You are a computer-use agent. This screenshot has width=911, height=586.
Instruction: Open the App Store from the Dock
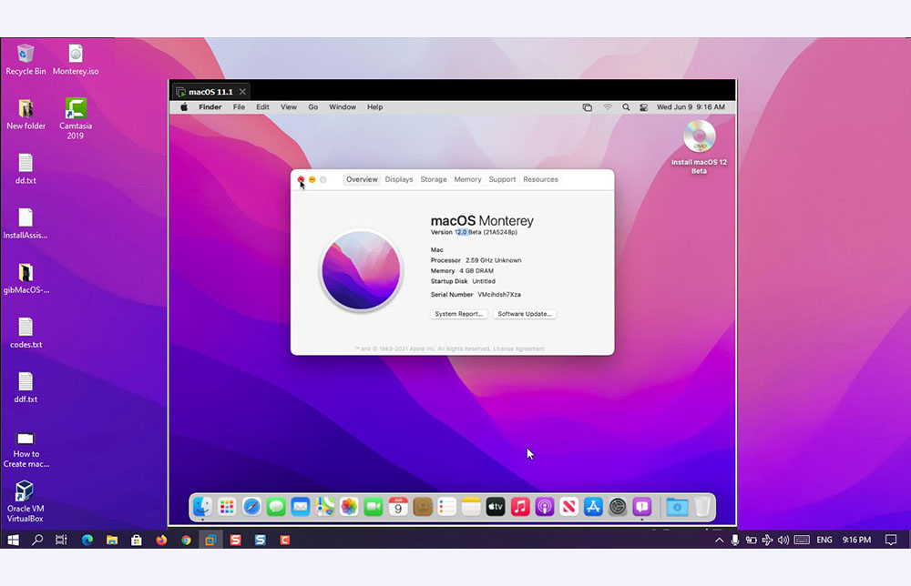592,507
